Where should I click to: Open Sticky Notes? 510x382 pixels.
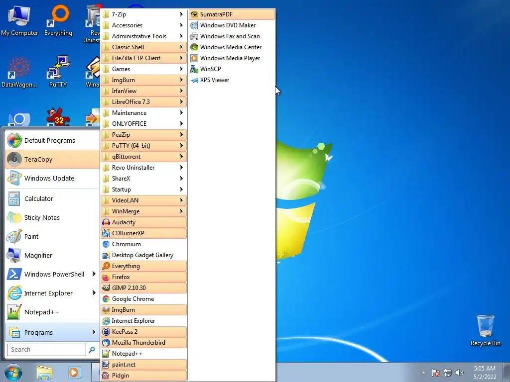pyautogui.click(x=52, y=217)
